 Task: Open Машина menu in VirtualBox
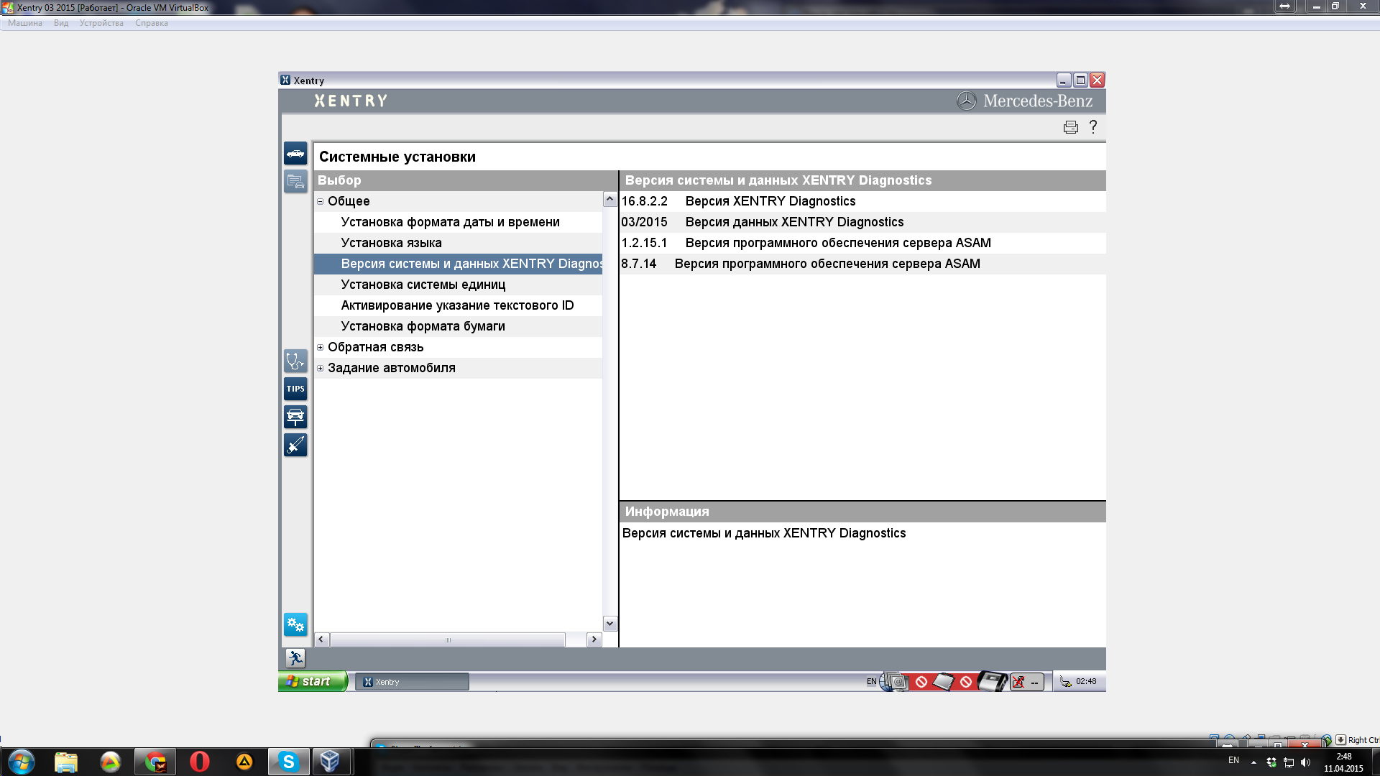25,23
